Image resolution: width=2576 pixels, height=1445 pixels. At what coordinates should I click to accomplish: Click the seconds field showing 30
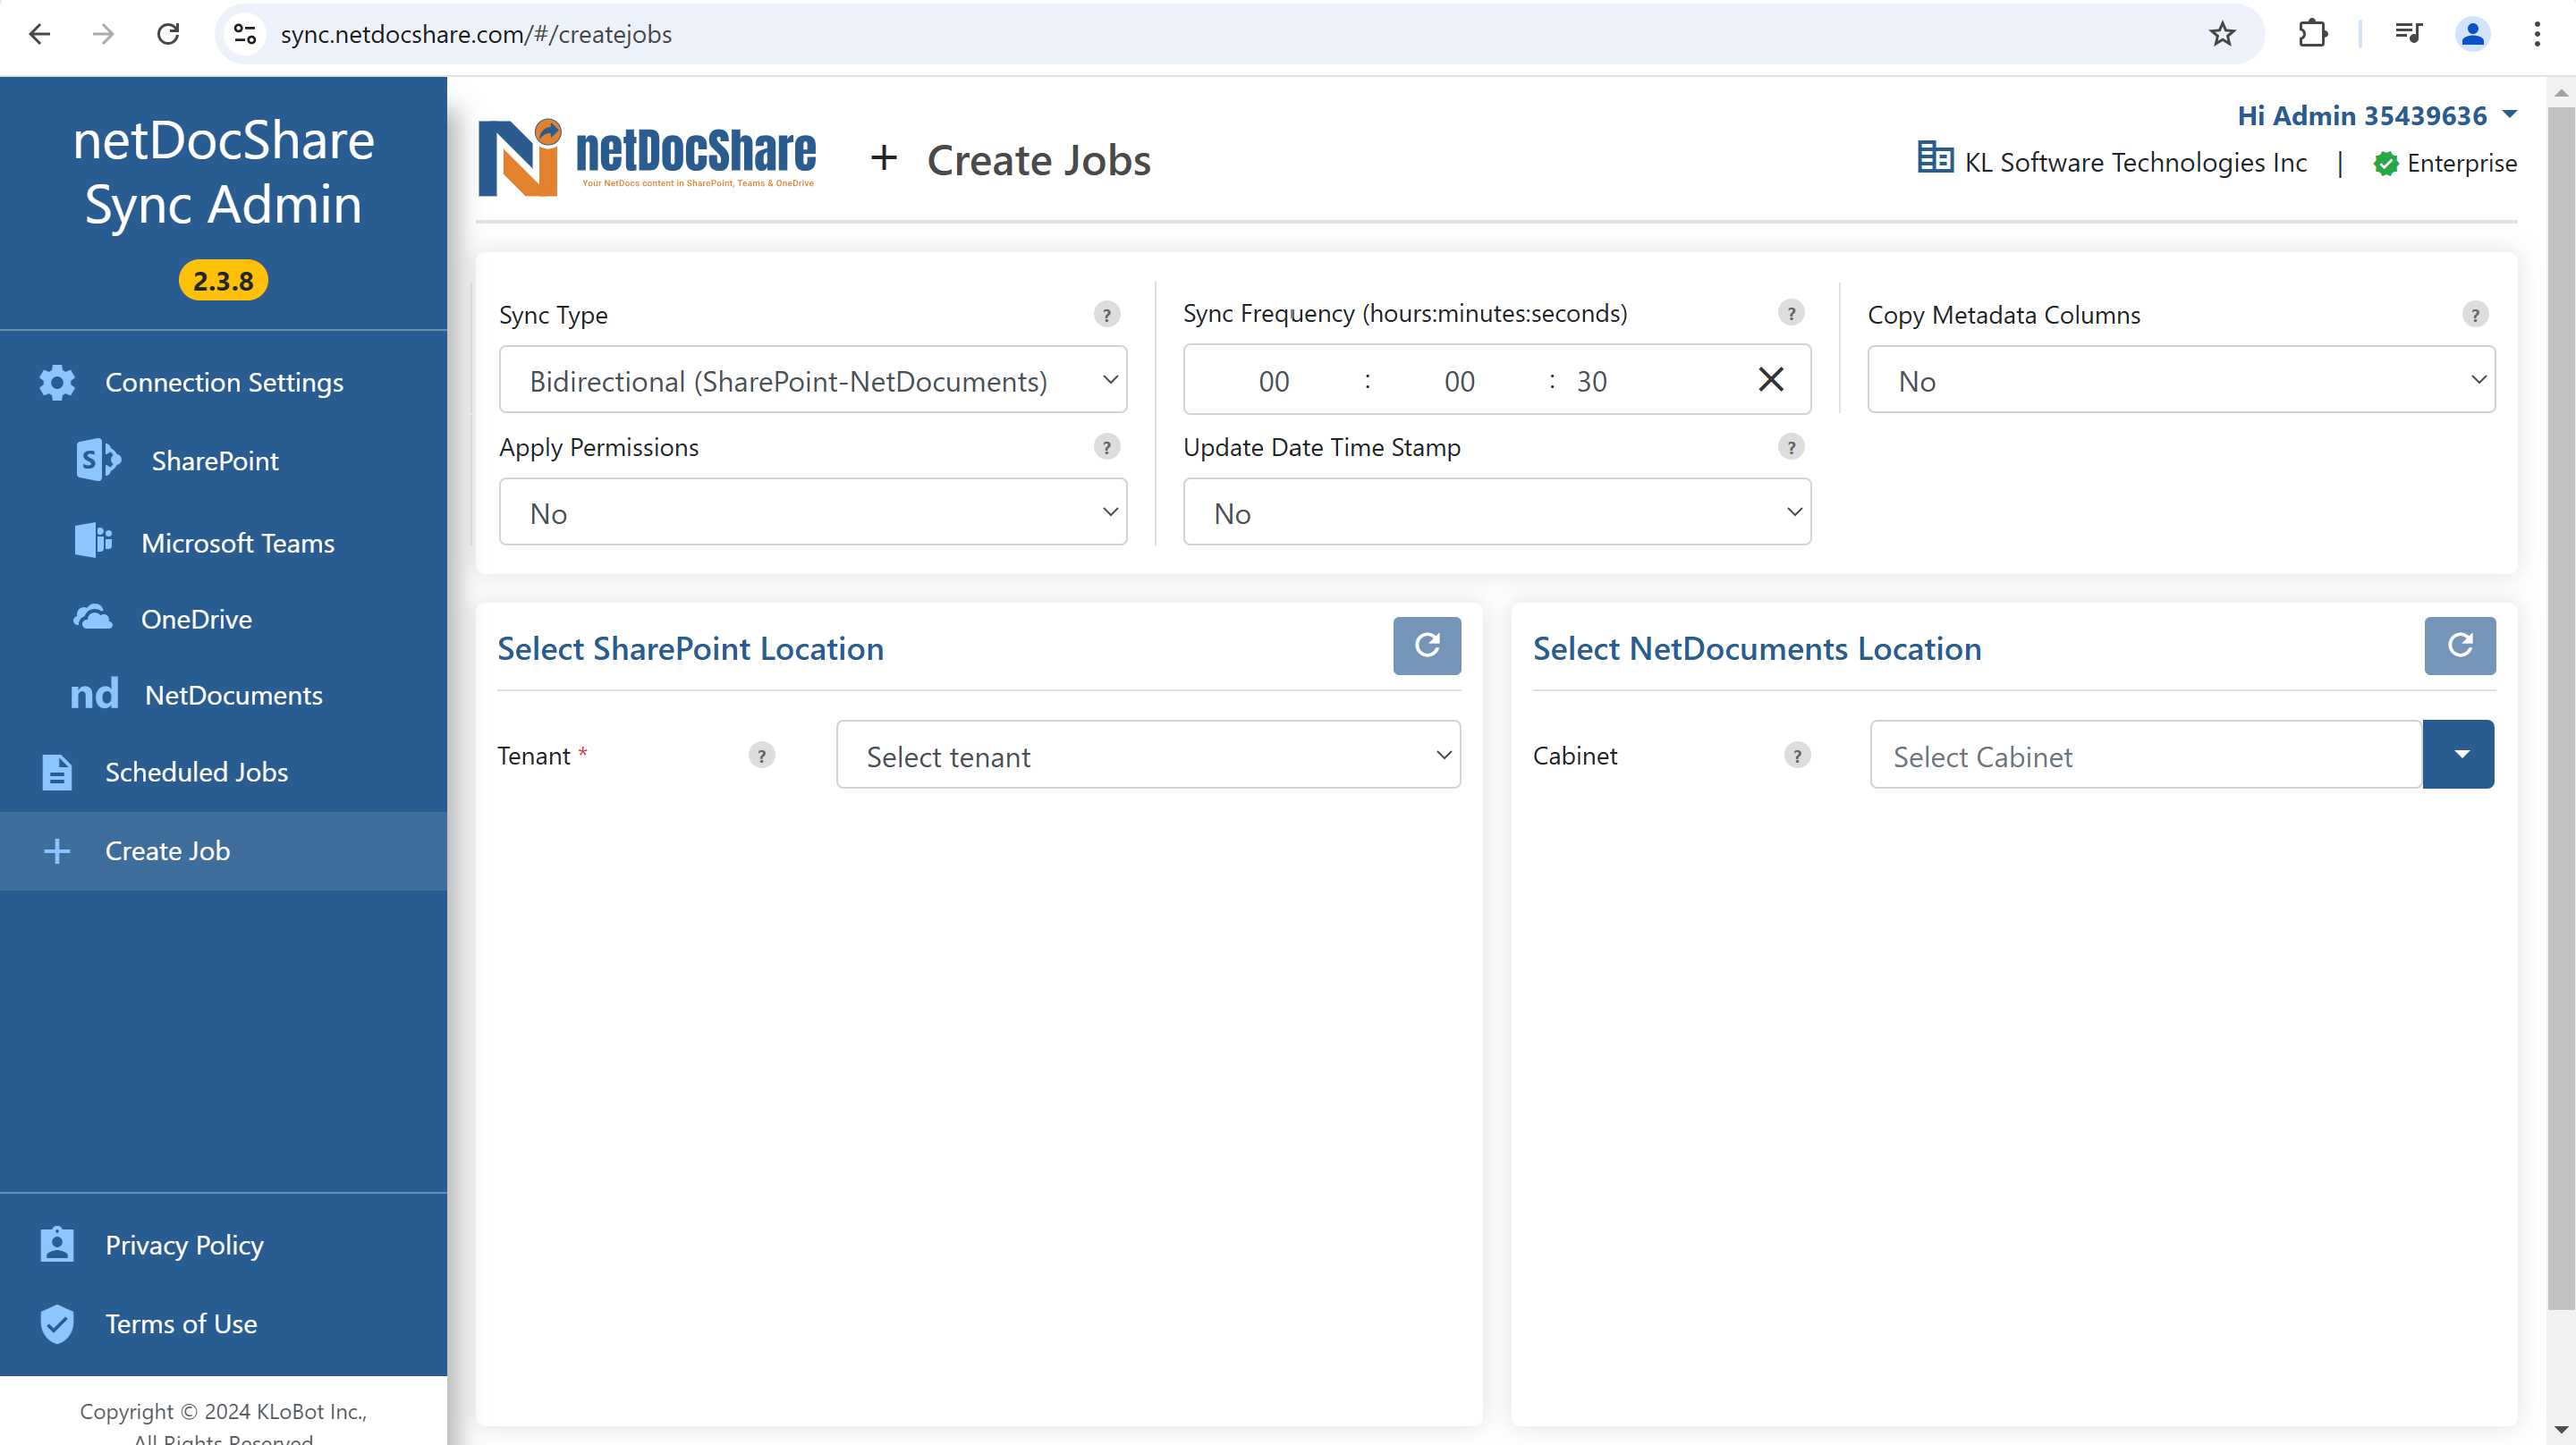point(1592,381)
